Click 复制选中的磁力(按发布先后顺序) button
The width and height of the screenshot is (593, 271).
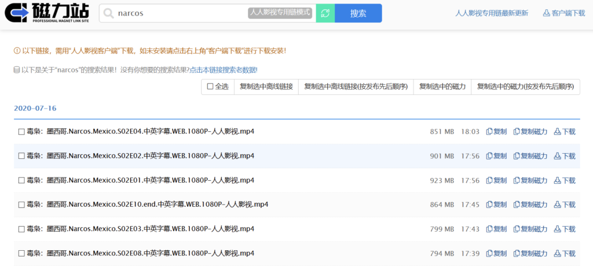526,87
